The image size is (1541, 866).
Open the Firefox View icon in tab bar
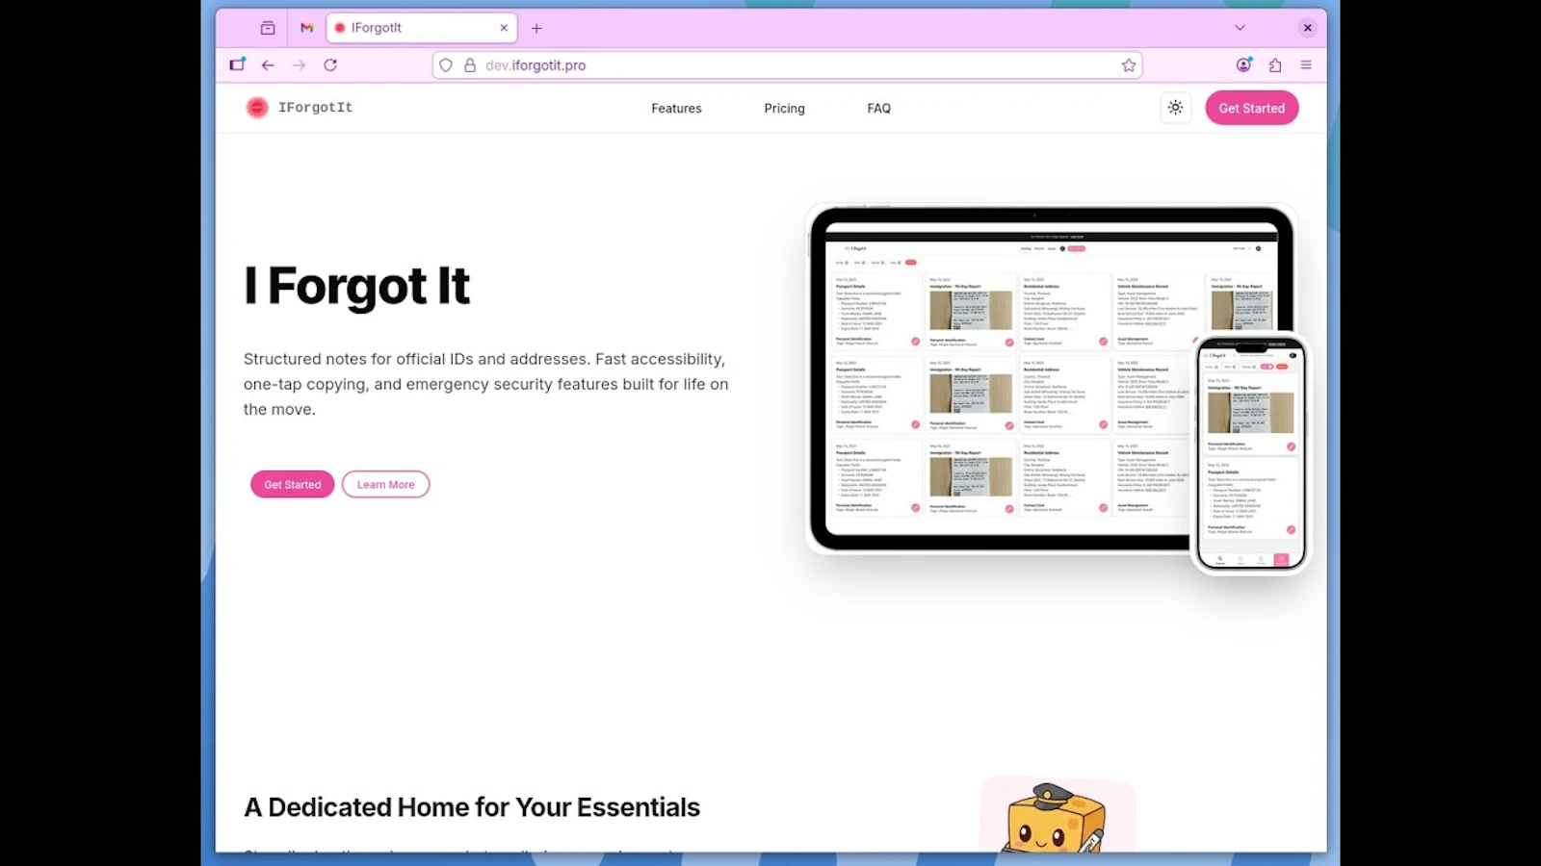[268, 28]
